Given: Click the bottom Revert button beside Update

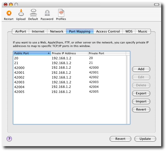Looking at the screenshot, I should coord(120,139).
